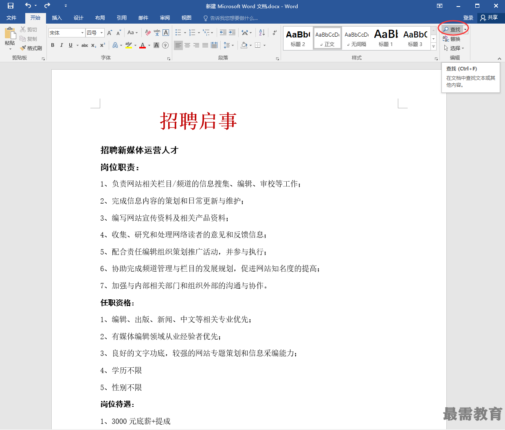505x430 pixels.
Task: Click the Replace (替换) button
Action: tap(452, 39)
